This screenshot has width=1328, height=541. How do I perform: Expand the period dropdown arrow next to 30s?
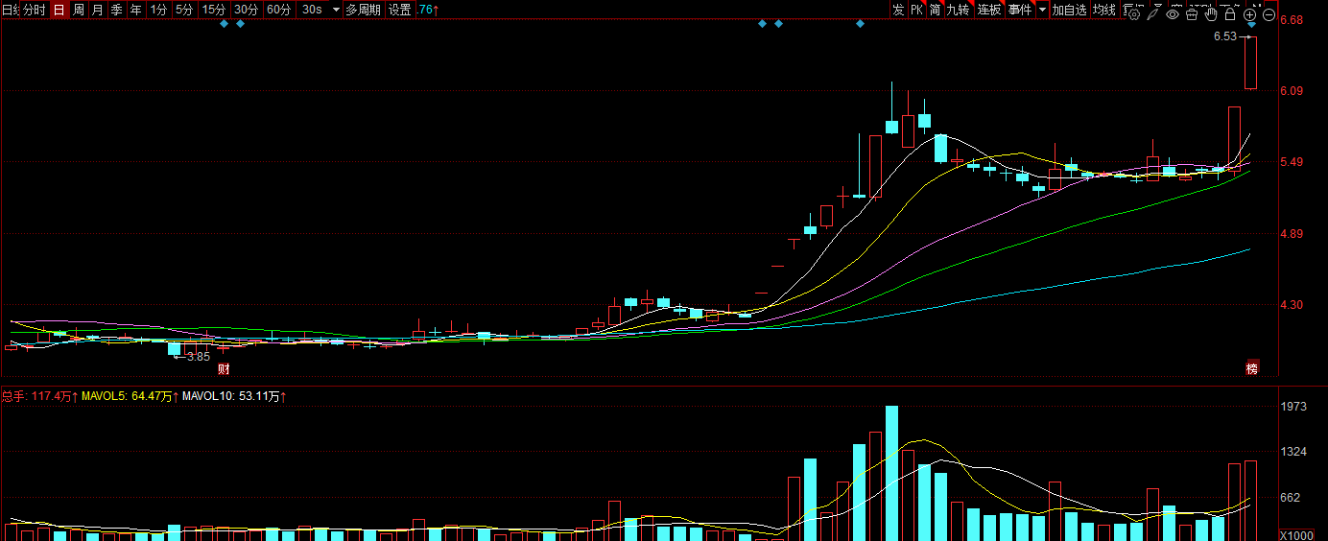point(336,10)
